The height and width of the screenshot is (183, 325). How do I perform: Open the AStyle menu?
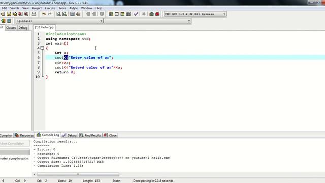coord(73,8)
